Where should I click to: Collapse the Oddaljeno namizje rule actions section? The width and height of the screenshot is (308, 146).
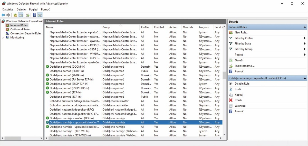pos(304,78)
